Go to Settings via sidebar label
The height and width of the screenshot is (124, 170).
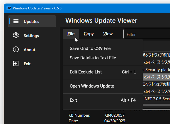[x=31, y=36]
